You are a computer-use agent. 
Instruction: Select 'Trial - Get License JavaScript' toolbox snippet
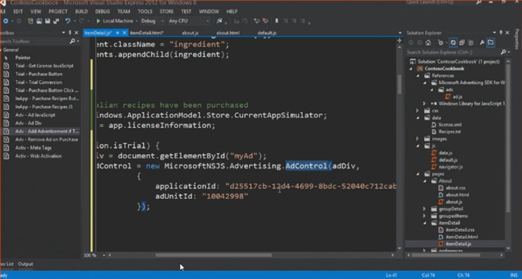tap(44, 66)
